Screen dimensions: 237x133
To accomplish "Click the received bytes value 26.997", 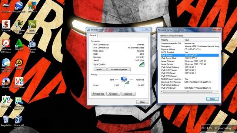I will (x=141, y=85).
